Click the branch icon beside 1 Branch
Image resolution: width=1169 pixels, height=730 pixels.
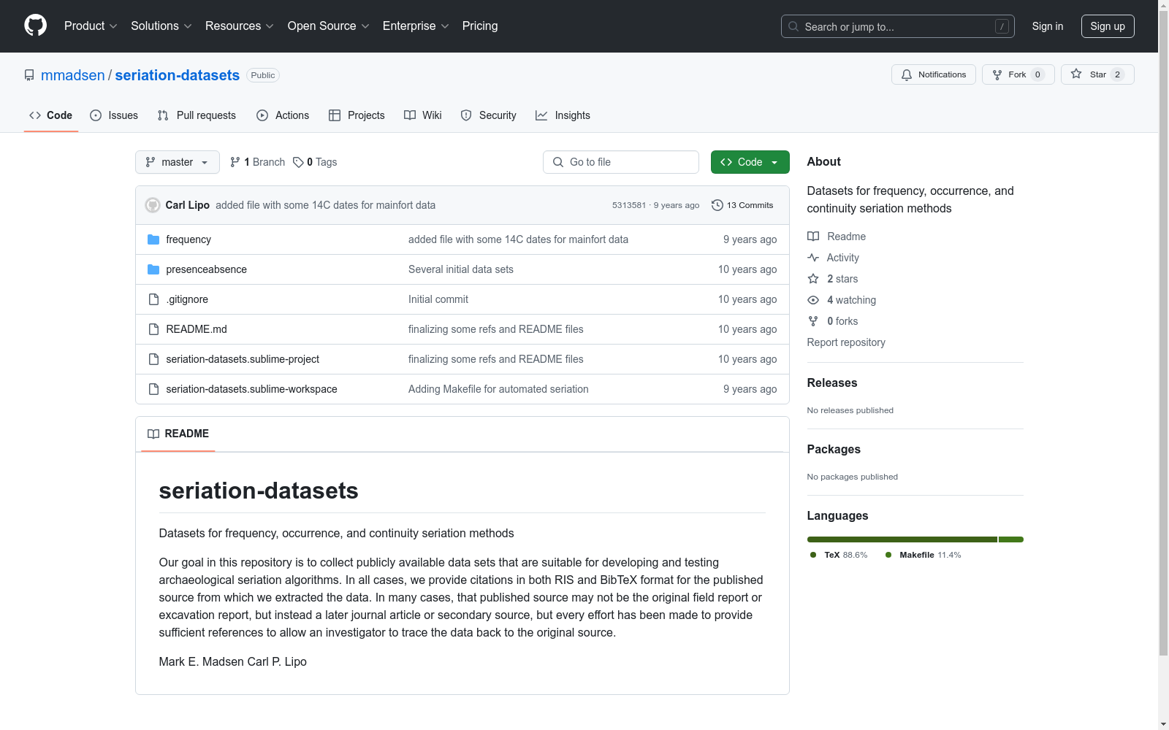235,162
